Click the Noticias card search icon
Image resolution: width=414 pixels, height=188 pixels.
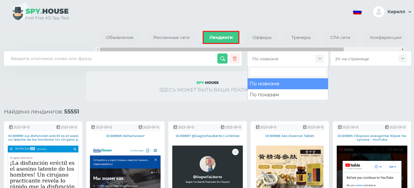tap(75, 149)
